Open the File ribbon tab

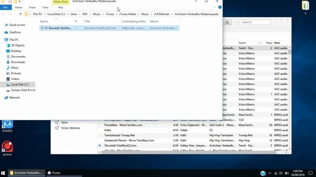click(5, 7)
